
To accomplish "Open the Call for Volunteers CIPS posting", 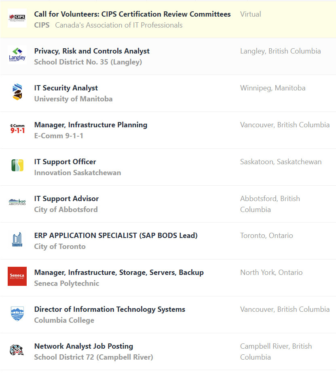I will [132, 14].
